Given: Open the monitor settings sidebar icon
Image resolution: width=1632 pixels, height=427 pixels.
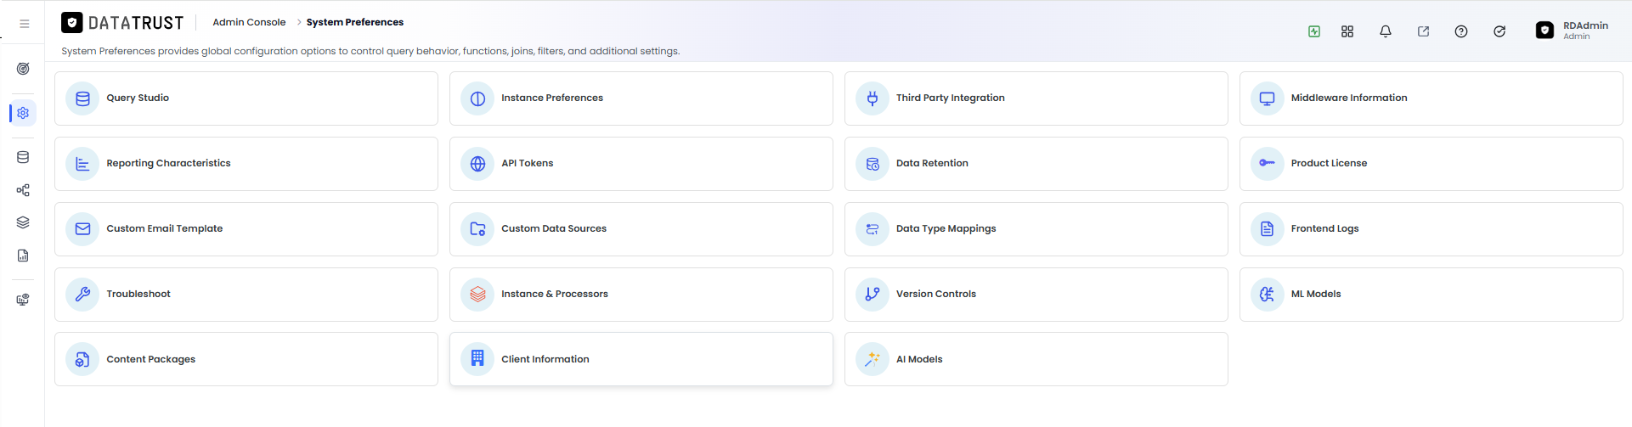Looking at the screenshot, I should 23,300.
